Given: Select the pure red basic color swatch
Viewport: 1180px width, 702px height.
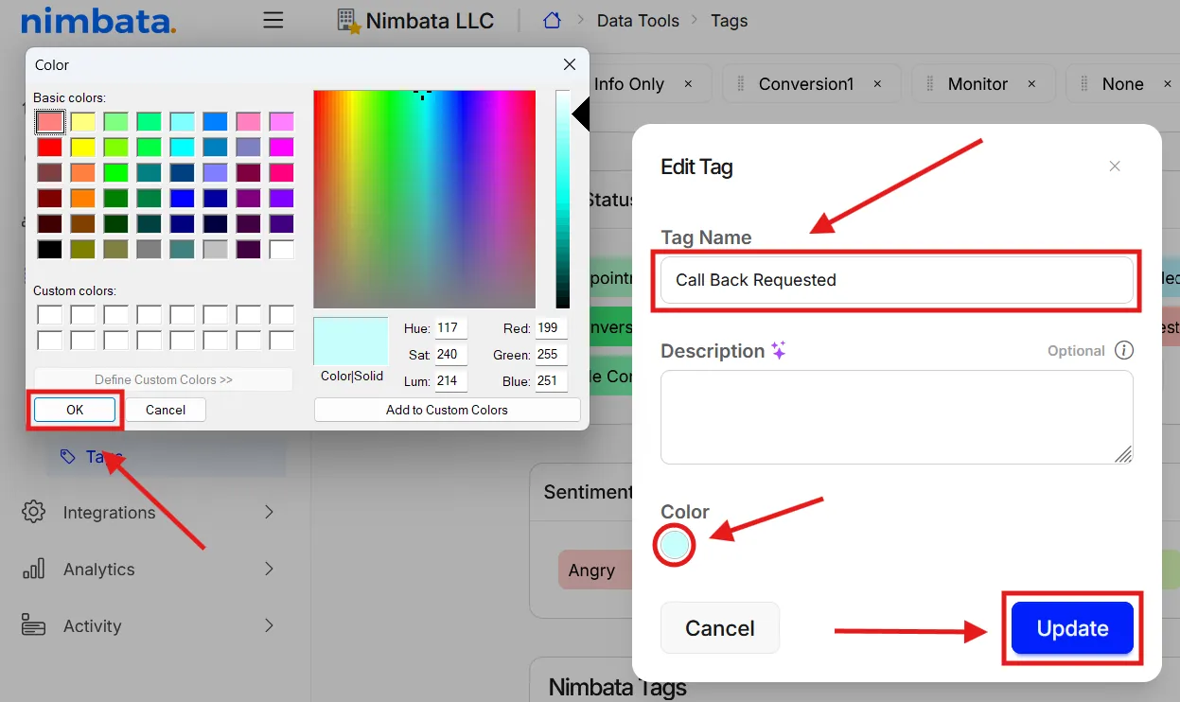Looking at the screenshot, I should point(50,147).
